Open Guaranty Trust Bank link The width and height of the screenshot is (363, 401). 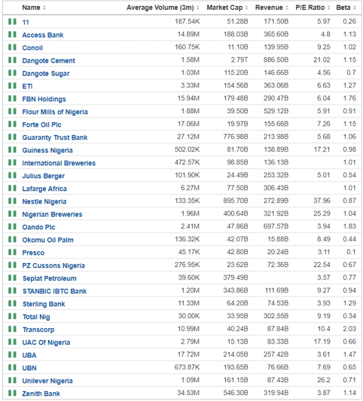[x=55, y=137]
